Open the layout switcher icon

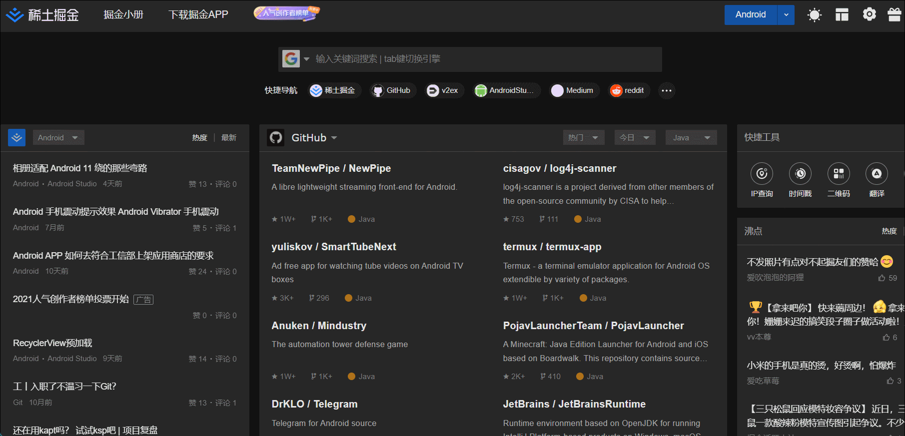(x=842, y=15)
